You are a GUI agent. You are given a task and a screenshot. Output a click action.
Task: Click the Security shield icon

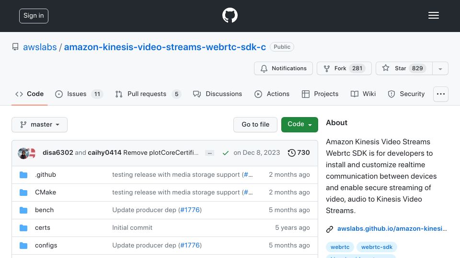pyautogui.click(x=391, y=94)
